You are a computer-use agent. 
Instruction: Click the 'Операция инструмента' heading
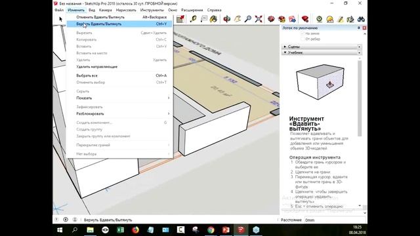[x=315, y=157]
